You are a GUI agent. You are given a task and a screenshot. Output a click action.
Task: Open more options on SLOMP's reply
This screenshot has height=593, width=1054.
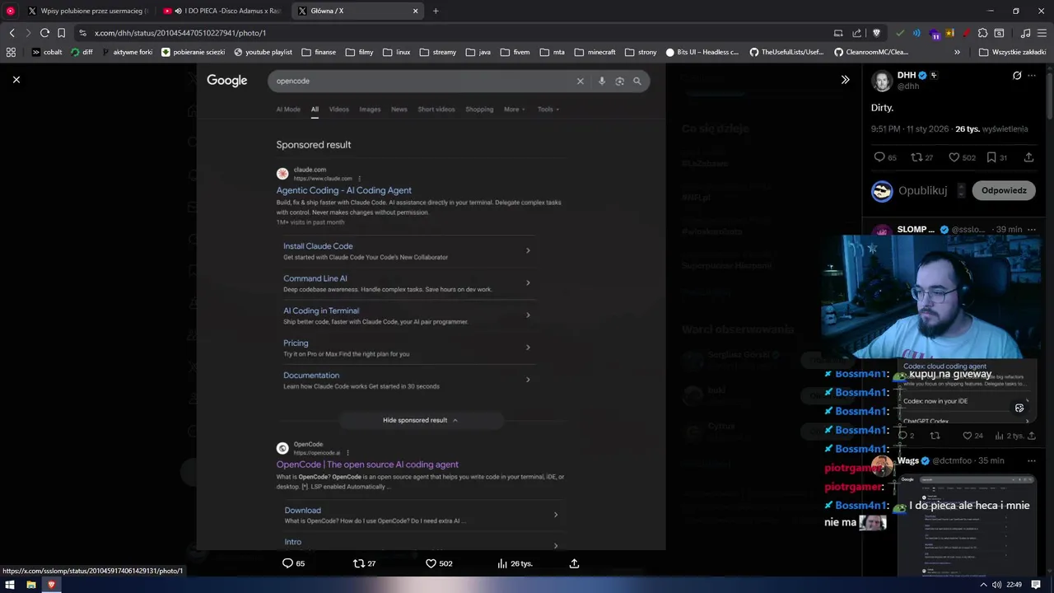[1032, 229]
